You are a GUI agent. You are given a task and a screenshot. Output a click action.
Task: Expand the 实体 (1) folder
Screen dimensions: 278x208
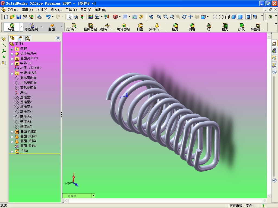pos(12,64)
